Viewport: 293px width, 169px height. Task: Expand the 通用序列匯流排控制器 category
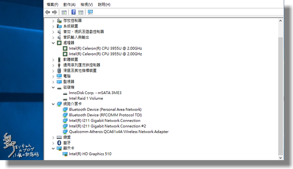pyautogui.click(x=53, y=65)
